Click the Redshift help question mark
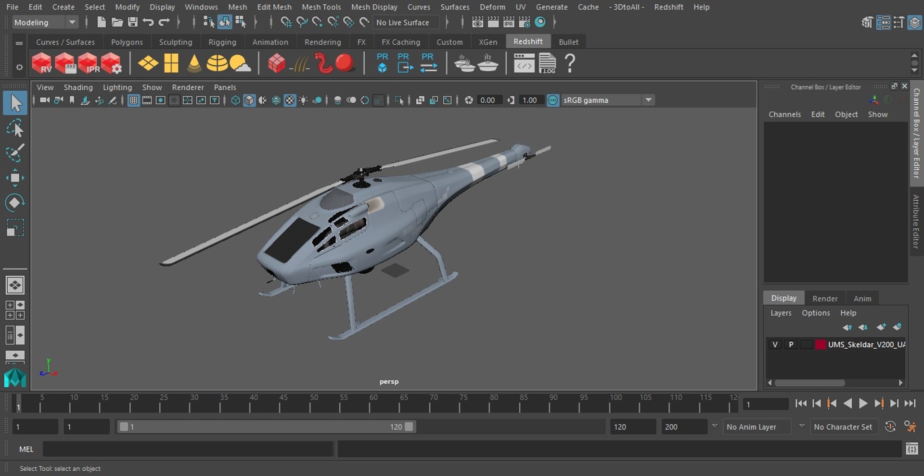924x476 pixels. (x=570, y=63)
